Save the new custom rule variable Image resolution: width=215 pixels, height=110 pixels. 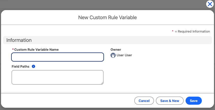(193, 101)
